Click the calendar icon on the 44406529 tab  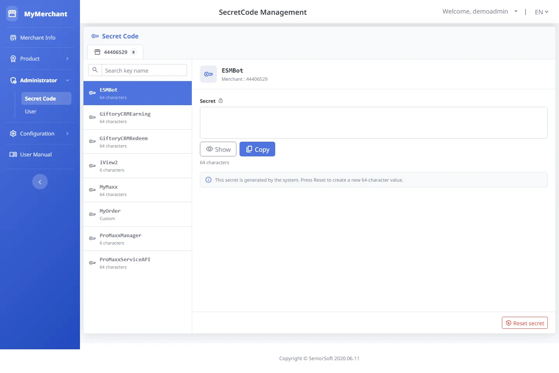point(97,52)
